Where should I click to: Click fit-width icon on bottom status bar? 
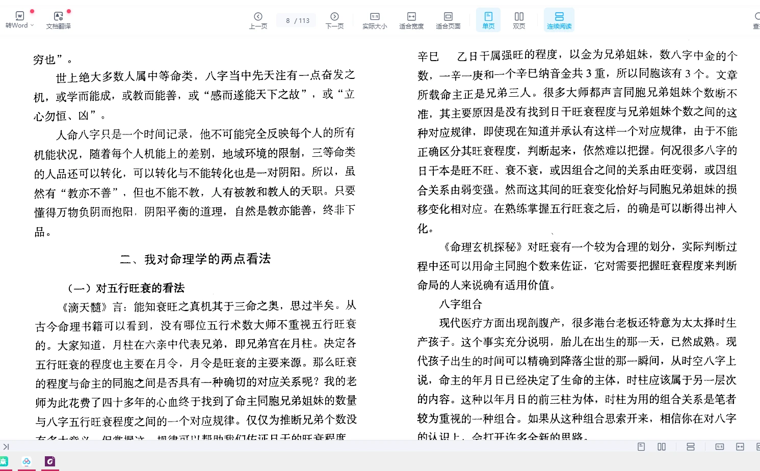pyautogui.click(x=740, y=447)
